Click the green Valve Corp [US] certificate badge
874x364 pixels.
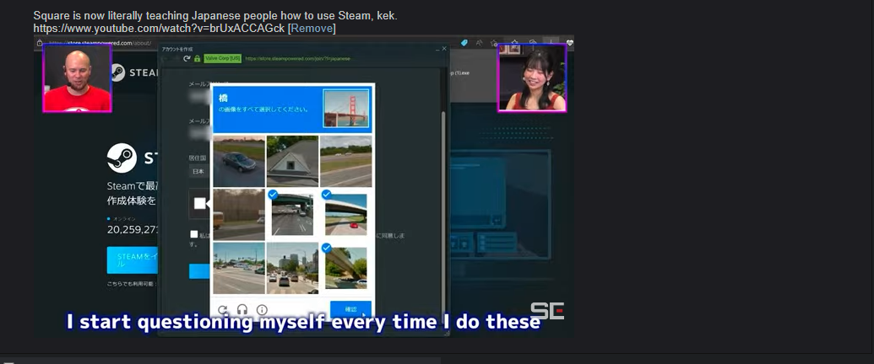[x=222, y=58]
